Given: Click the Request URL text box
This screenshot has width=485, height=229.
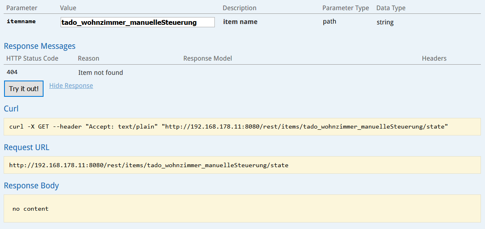Looking at the screenshot, I should click(x=242, y=165).
